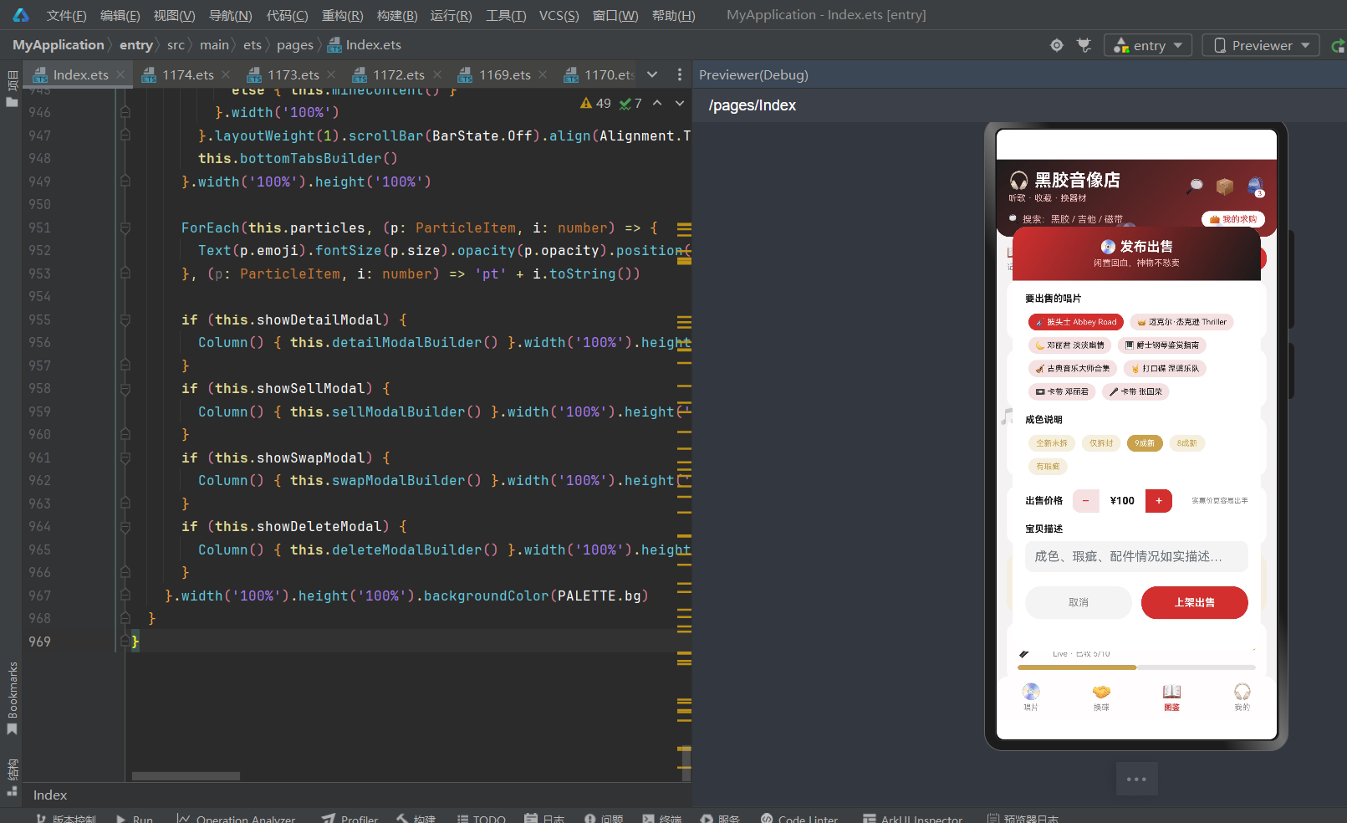
Task: Tap the magnifier search icon in preview
Action: [x=1196, y=186]
